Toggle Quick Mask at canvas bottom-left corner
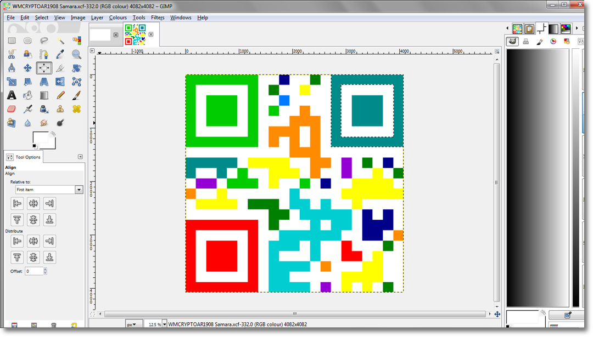This screenshot has width=593, height=337. click(x=92, y=314)
